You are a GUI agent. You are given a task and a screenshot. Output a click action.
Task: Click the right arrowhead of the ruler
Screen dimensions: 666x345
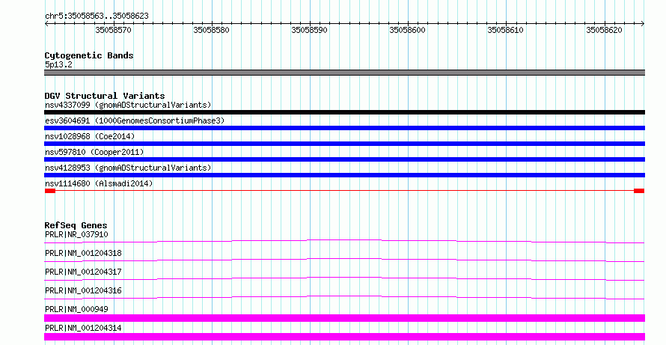pos(643,24)
